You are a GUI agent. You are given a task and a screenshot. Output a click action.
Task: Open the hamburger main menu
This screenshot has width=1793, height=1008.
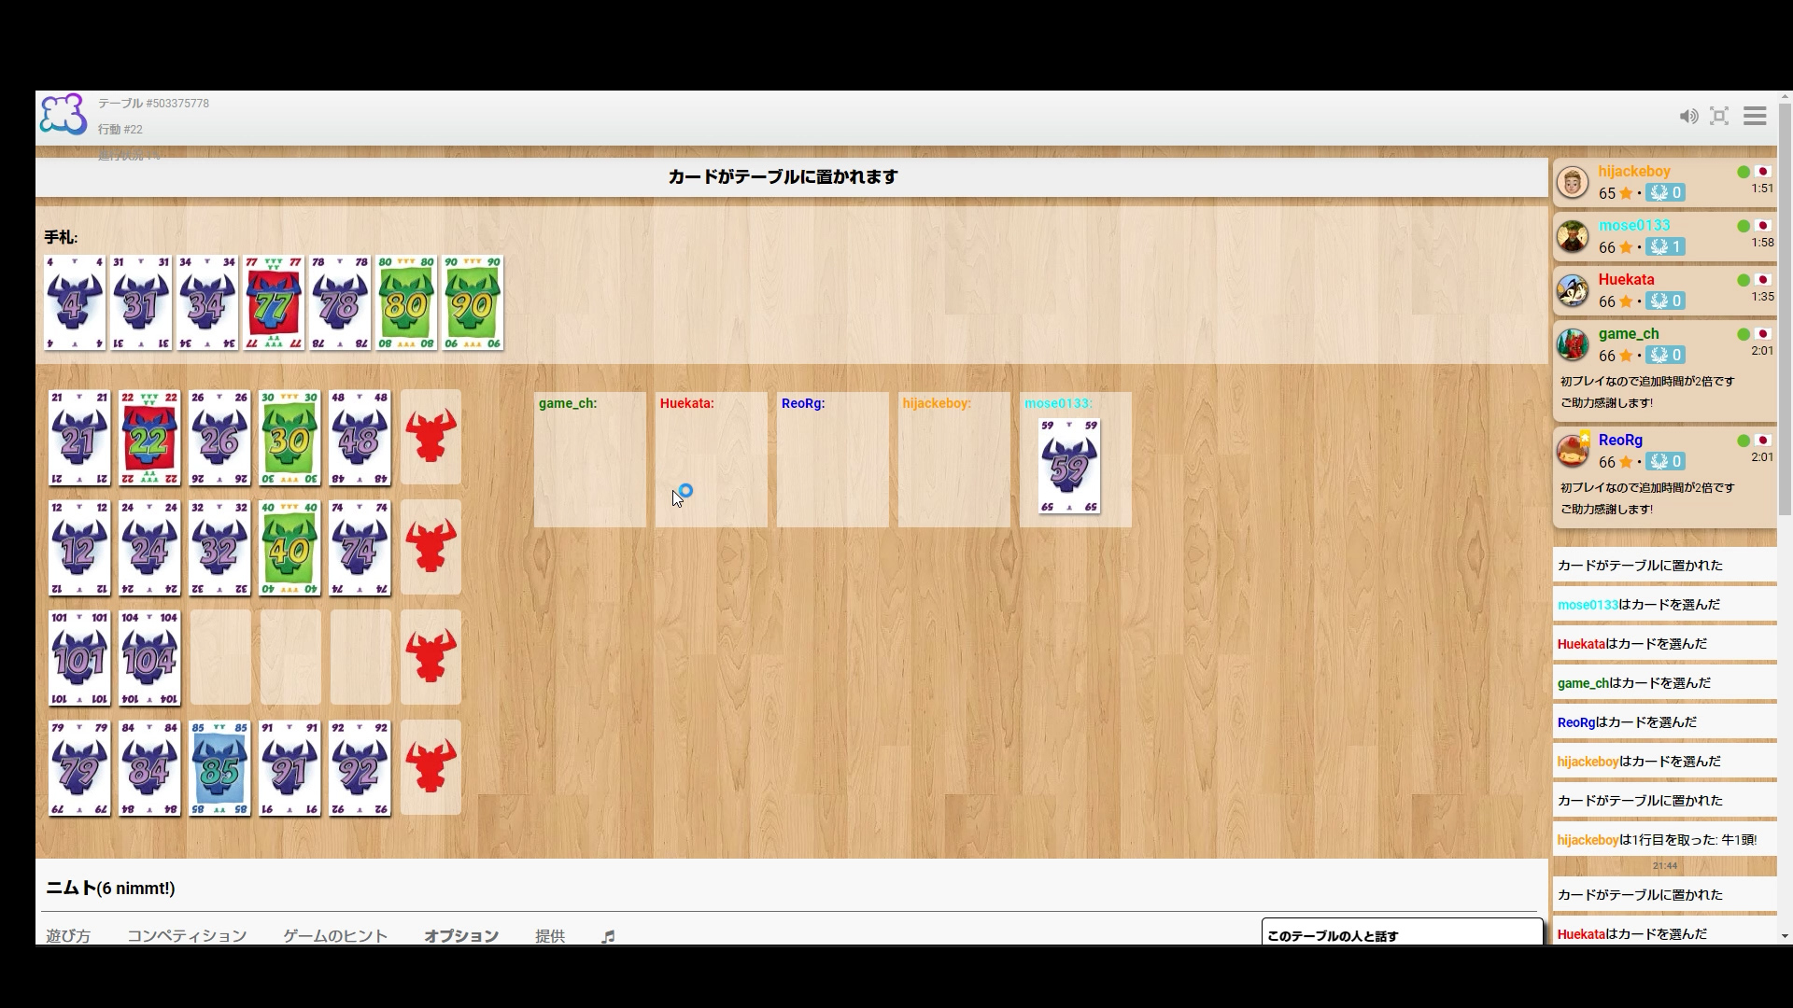[1755, 116]
